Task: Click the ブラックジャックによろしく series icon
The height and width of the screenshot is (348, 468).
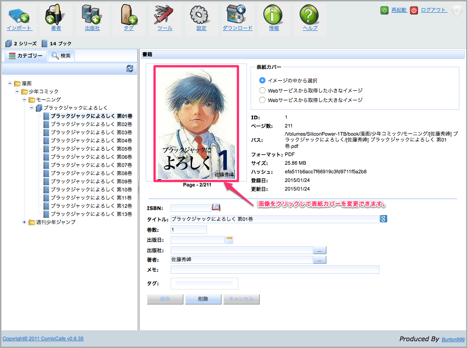Action: pos(39,108)
